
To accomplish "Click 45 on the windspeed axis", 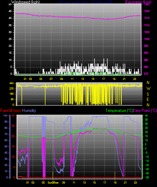I will click(x=10, y=11).
